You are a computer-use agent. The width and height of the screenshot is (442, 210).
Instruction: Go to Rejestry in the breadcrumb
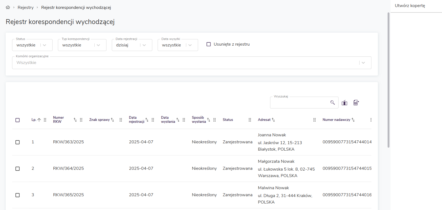click(x=26, y=8)
